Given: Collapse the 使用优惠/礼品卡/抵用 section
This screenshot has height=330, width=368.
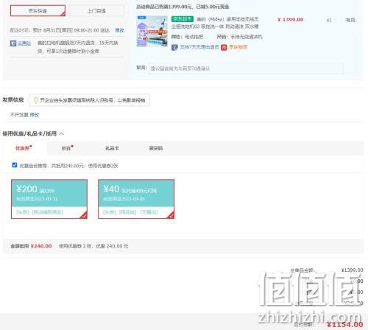Looking at the screenshot, I should pyautogui.click(x=61, y=133).
